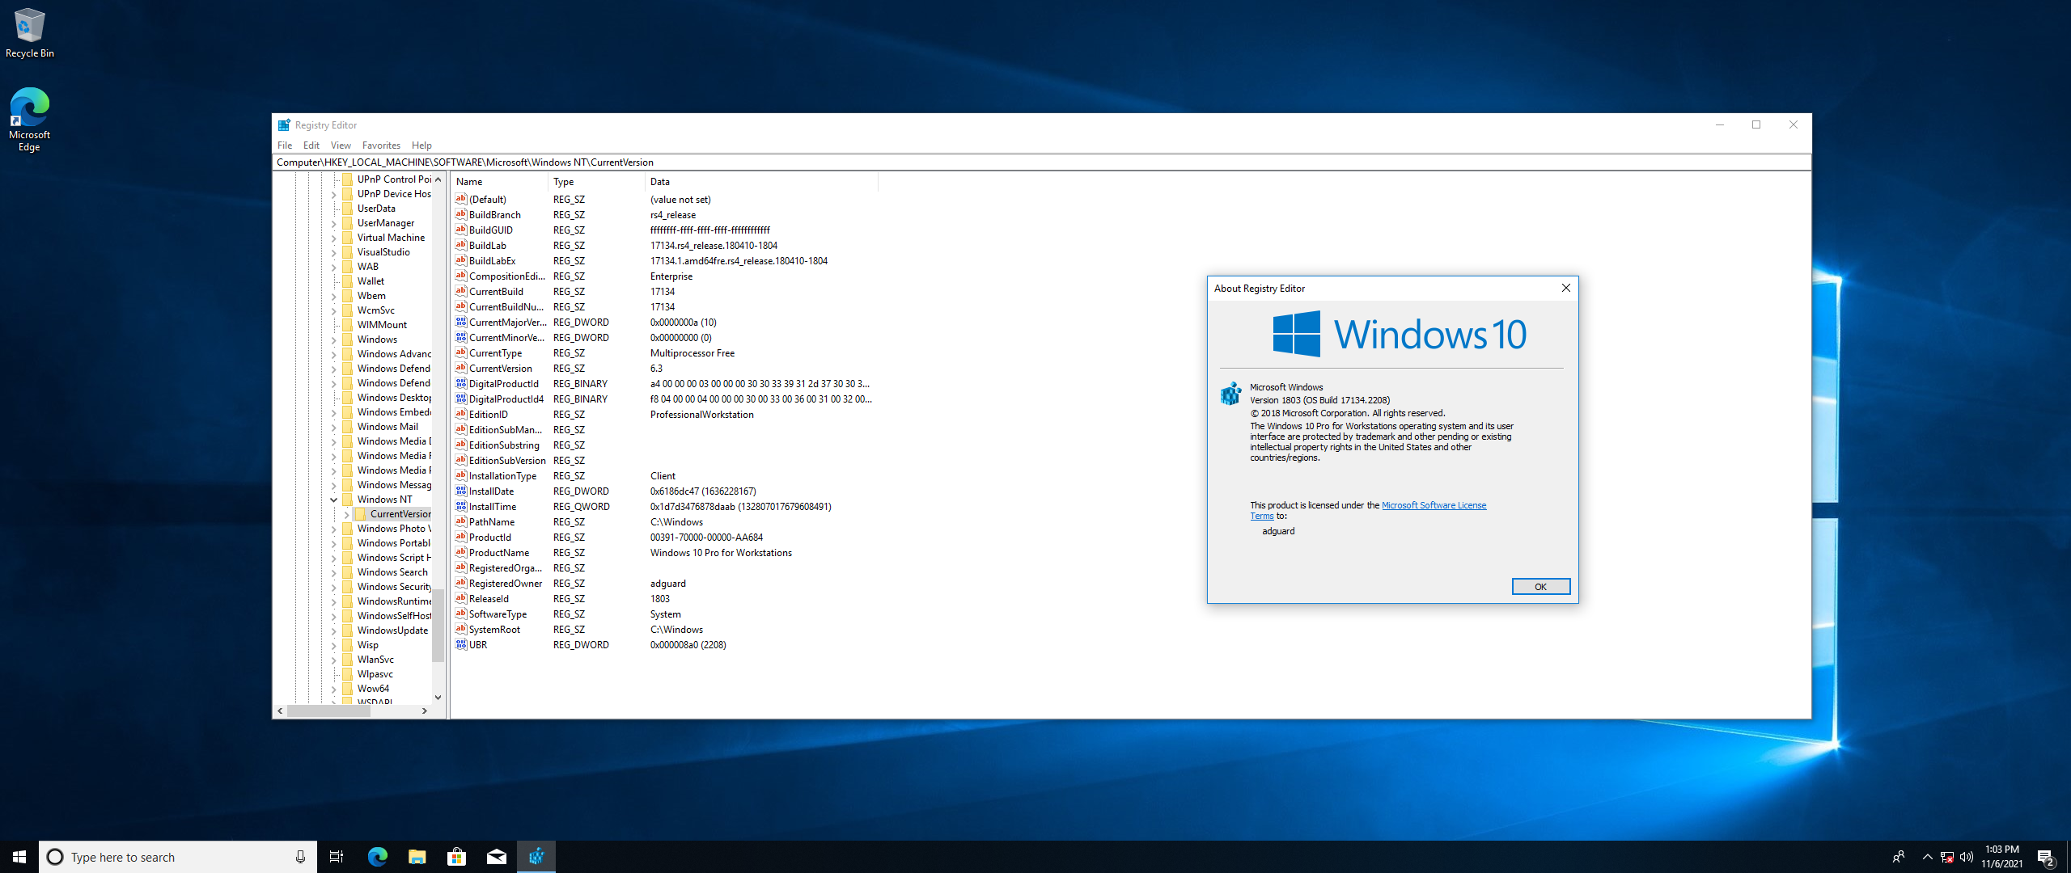Screen dimensions: 2071x873
Task: Expand the Windows Mail tree node
Action: point(333,427)
